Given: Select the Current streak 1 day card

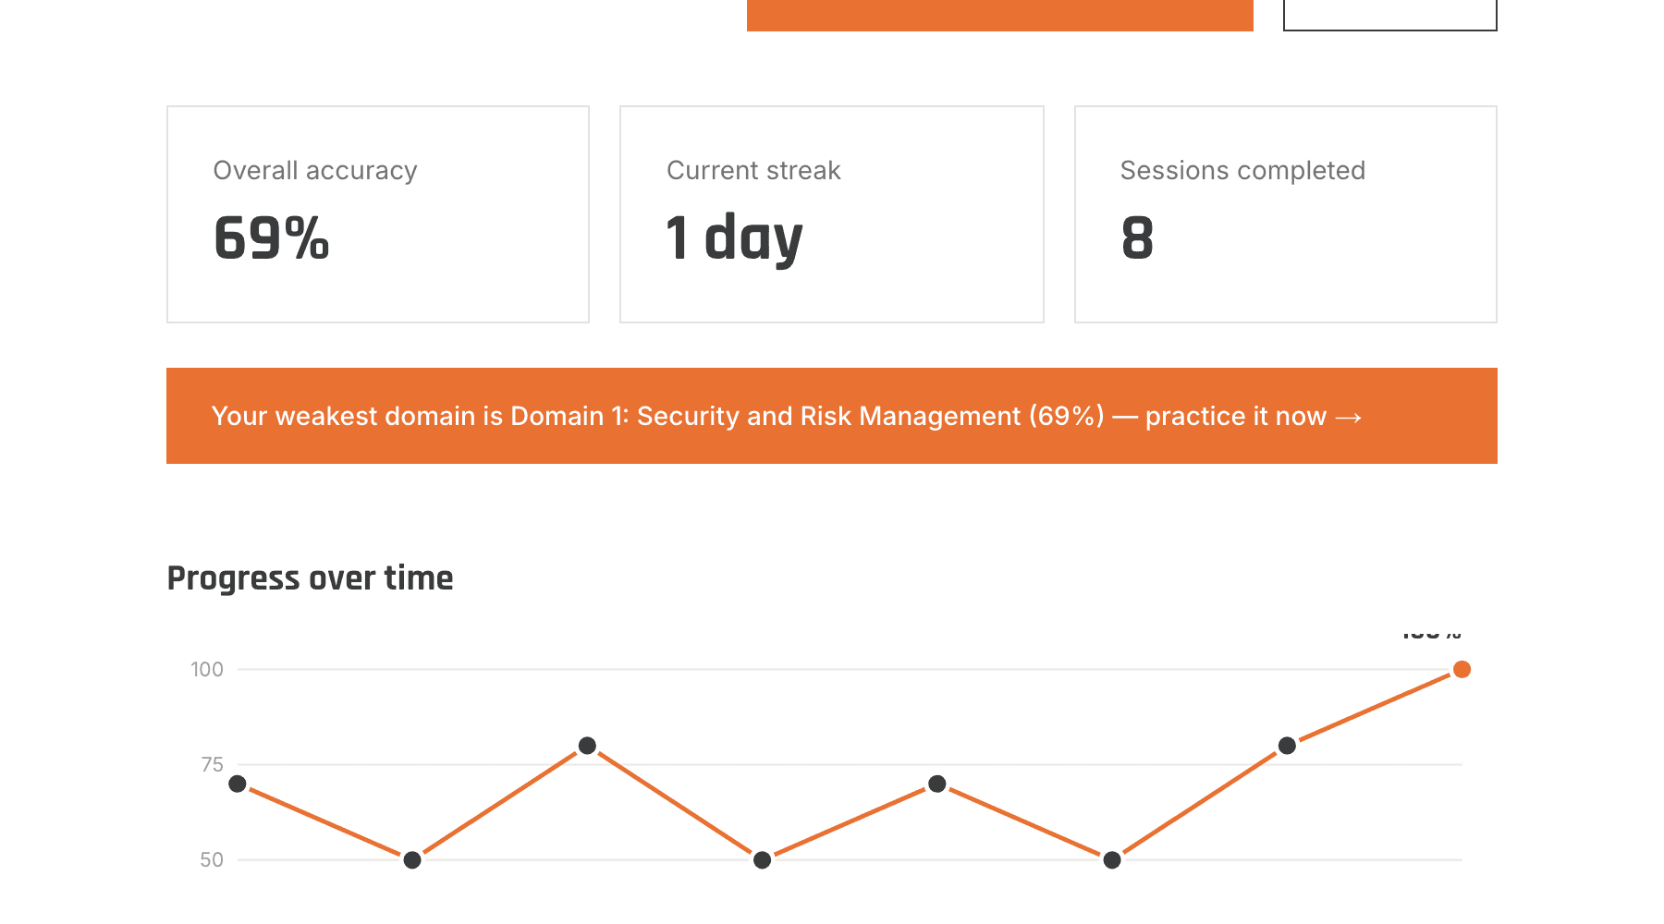Looking at the screenshot, I should pyautogui.click(x=832, y=214).
